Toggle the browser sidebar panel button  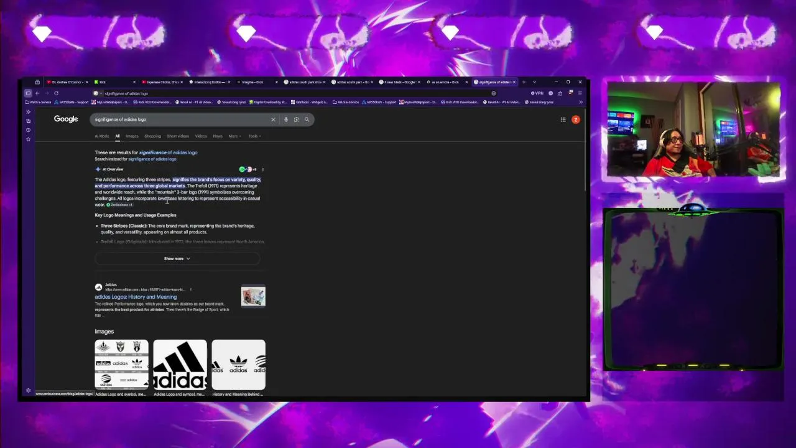point(28,93)
